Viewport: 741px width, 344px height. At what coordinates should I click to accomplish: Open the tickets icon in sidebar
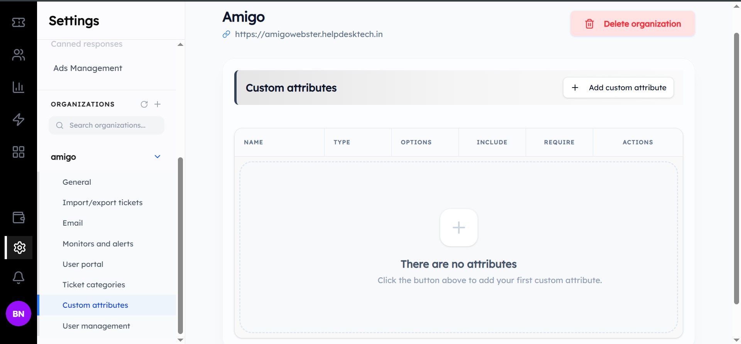click(18, 23)
